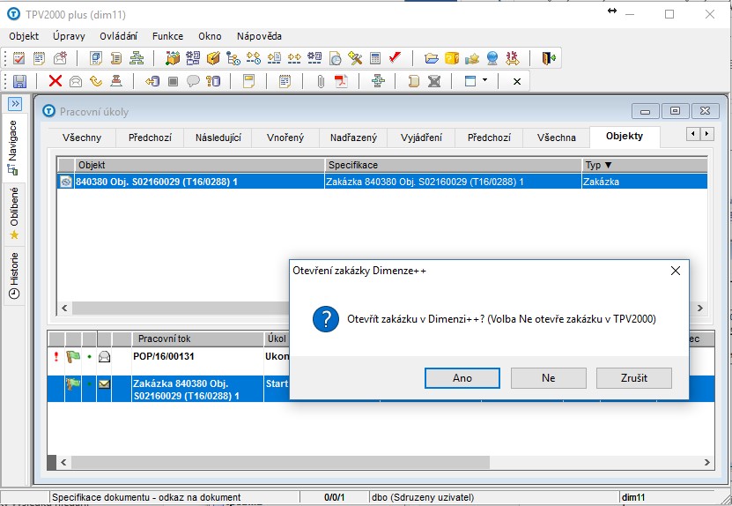
Task: Select the Objekty tab
Action: tap(625, 136)
